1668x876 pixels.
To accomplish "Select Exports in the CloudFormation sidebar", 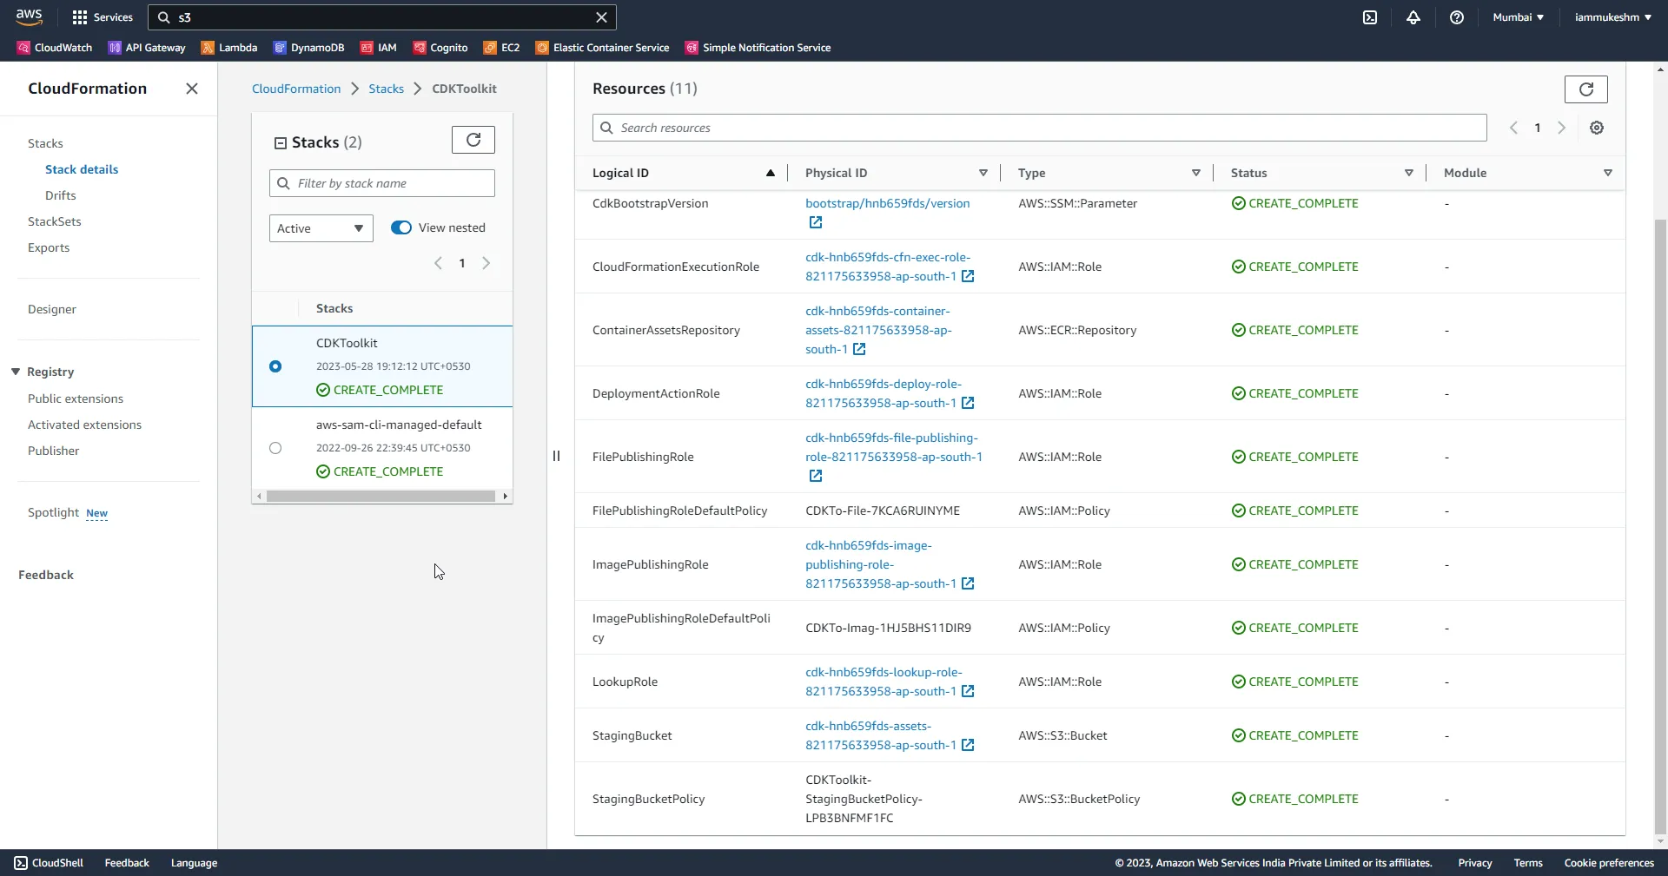I will 49,247.
